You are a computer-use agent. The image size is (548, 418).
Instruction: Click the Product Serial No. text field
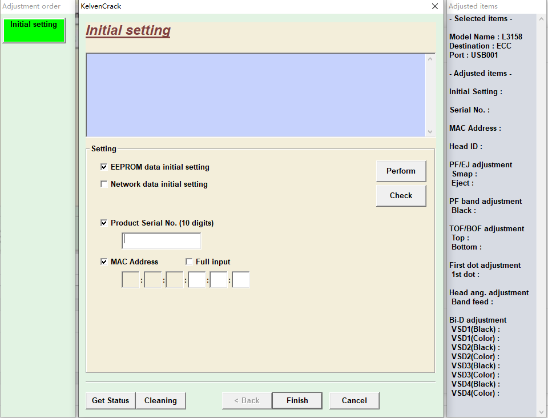tap(162, 241)
